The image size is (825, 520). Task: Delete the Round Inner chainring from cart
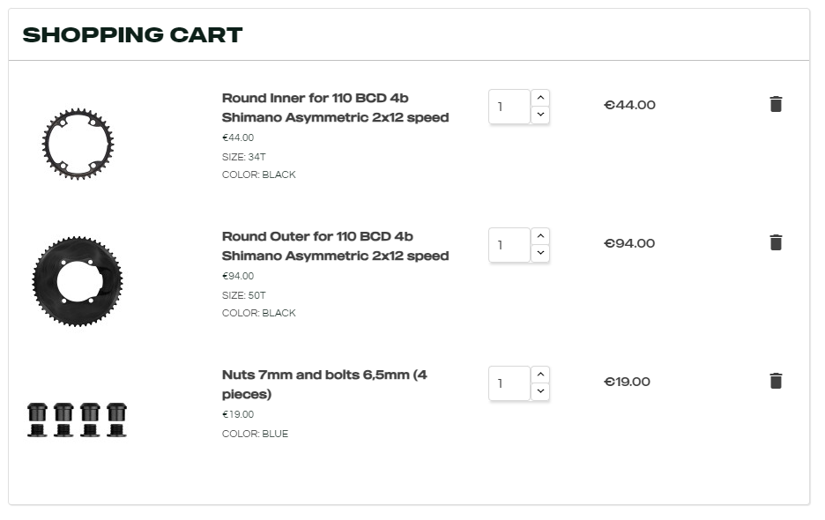(776, 105)
